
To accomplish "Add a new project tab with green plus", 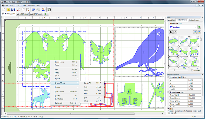I will click(x=45, y=14).
